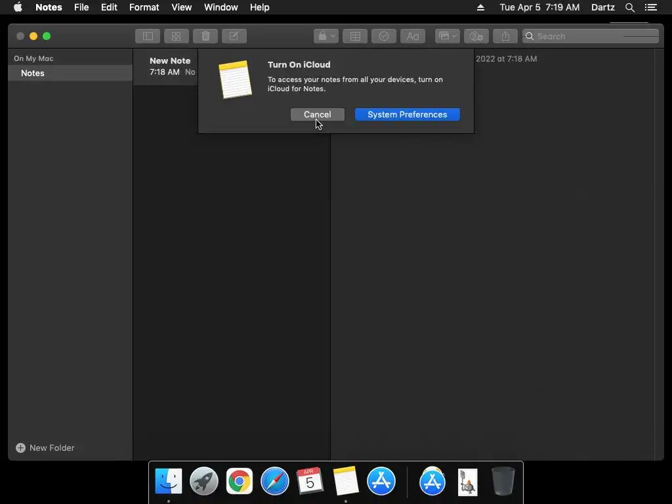
Task: Cancel the Turn On iCloud dialog
Action: coord(317,114)
